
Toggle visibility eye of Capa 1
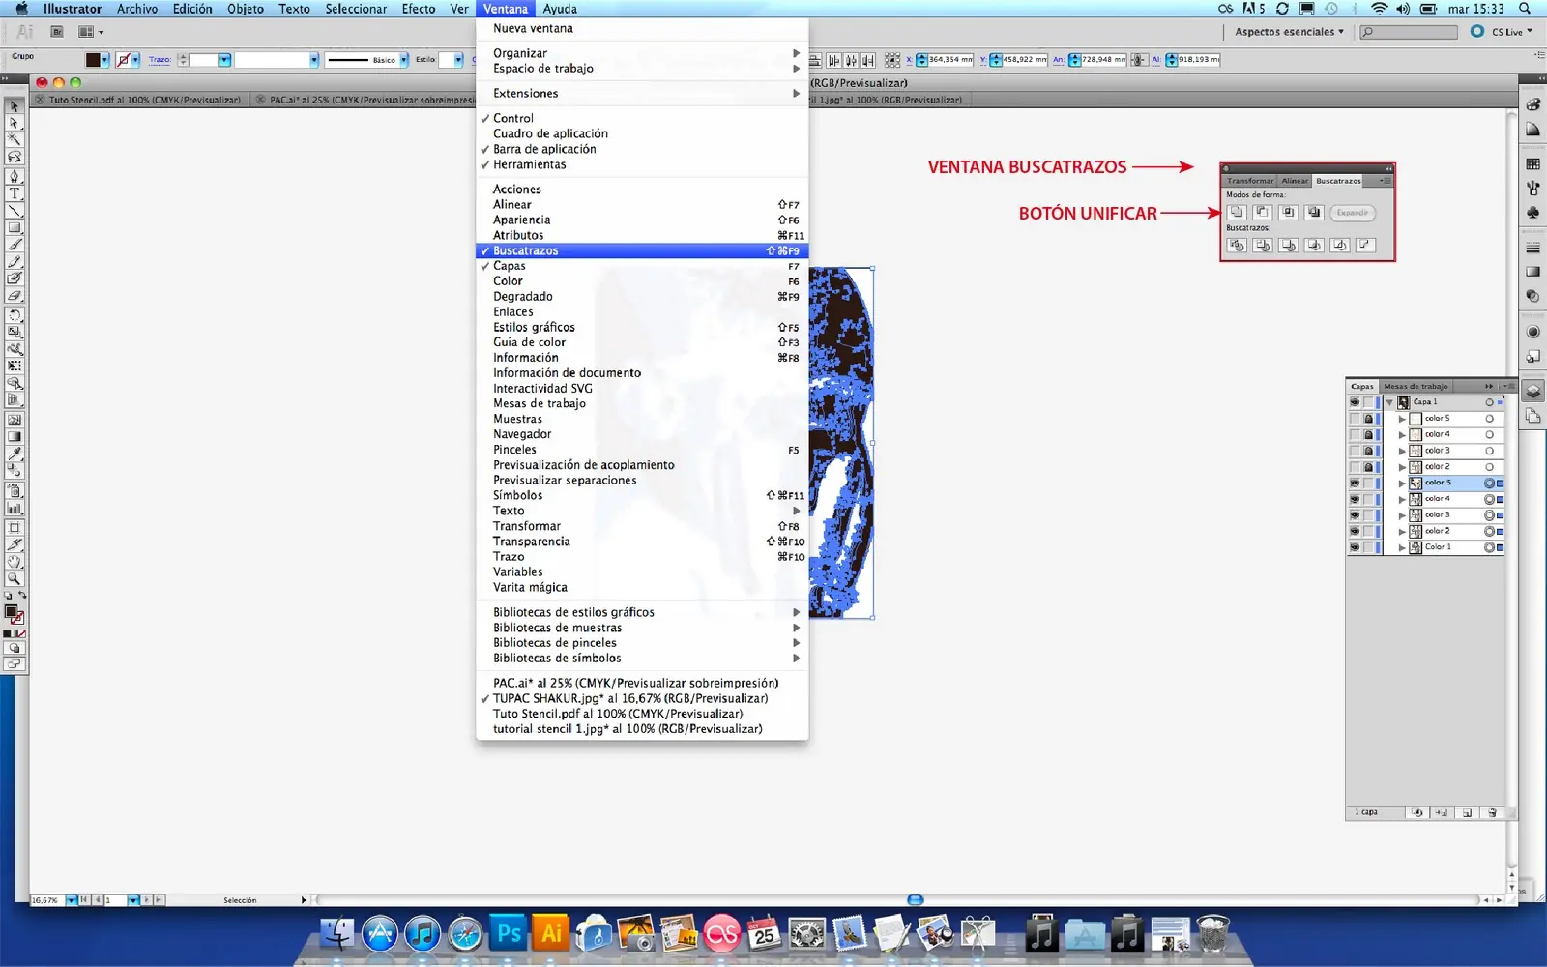coord(1355,402)
